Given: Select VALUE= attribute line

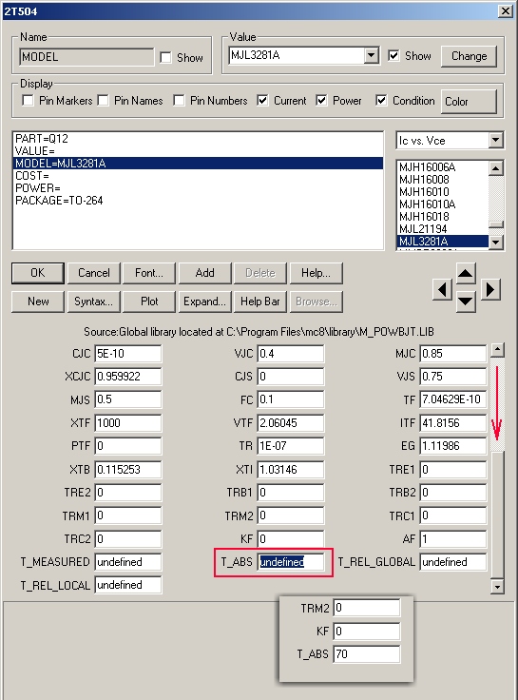Looking at the screenshot, I should coord(198,151).
